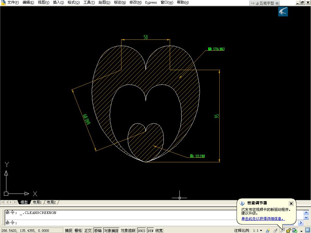Click the soft keyboard icon on IME bar
The image size is (311, 233).
click(277, 3)
